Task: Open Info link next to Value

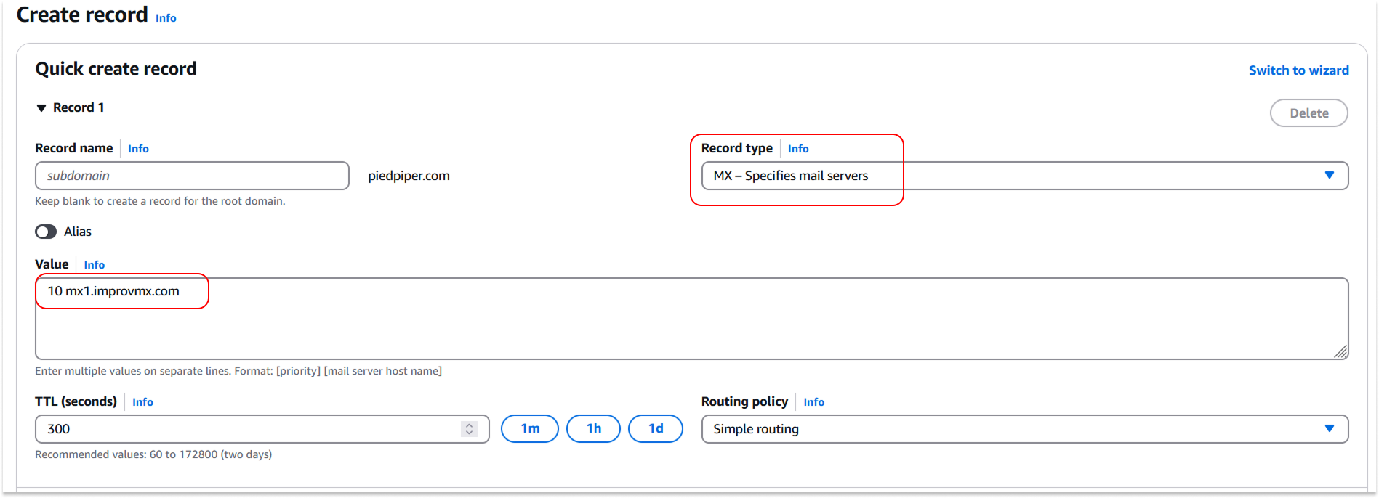Action: [94, 265]
